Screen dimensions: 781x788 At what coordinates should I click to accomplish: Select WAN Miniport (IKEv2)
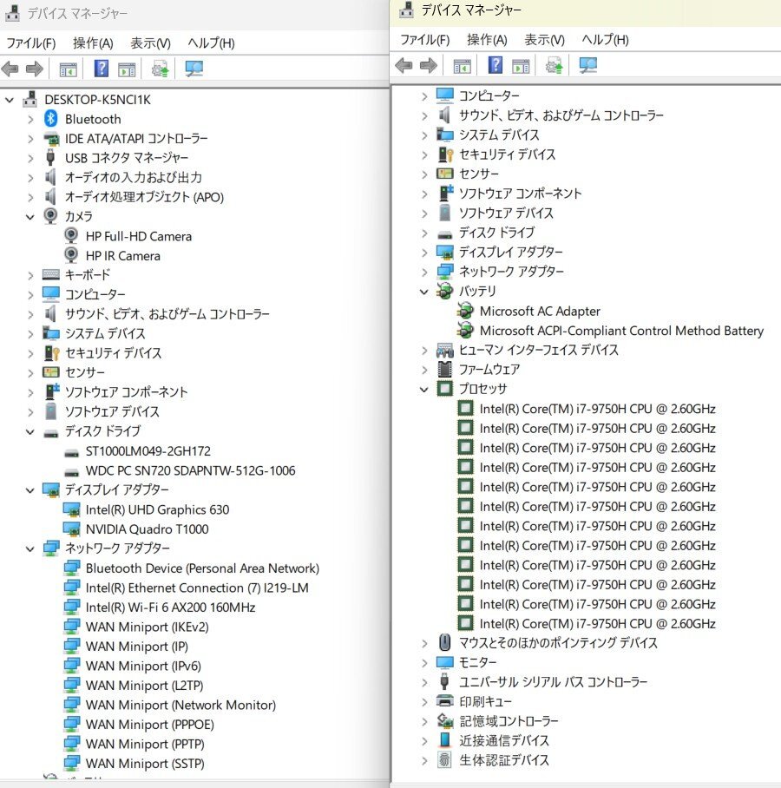147,627
